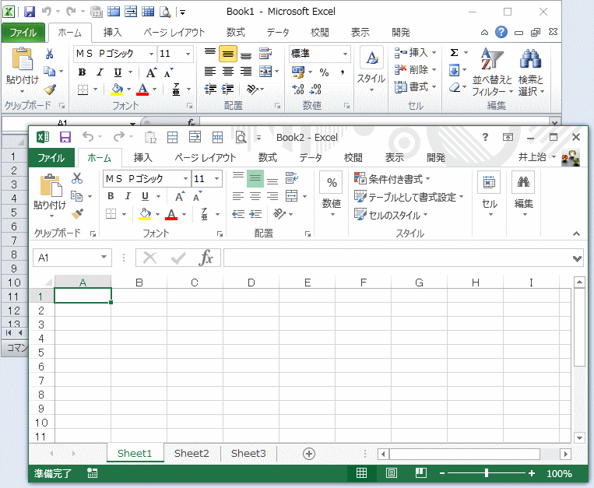Viewport: 594px width, 488px height.
Task: Toggle Middle Align in Book1 alignment group
Action: coord(228,54)
